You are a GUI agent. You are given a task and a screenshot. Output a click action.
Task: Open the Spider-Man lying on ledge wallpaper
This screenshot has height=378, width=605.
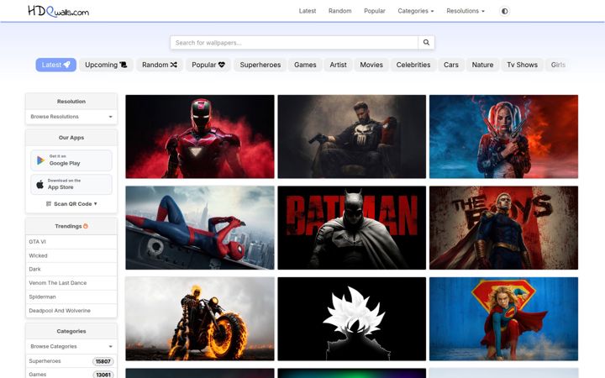(x=200, y=228)
